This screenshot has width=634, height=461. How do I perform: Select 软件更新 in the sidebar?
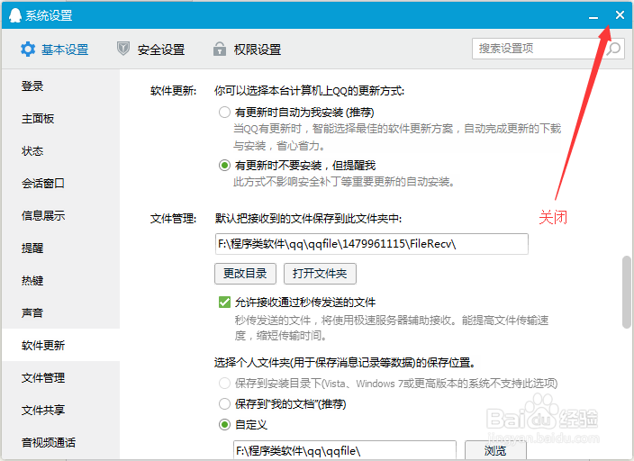click(60, 345)
